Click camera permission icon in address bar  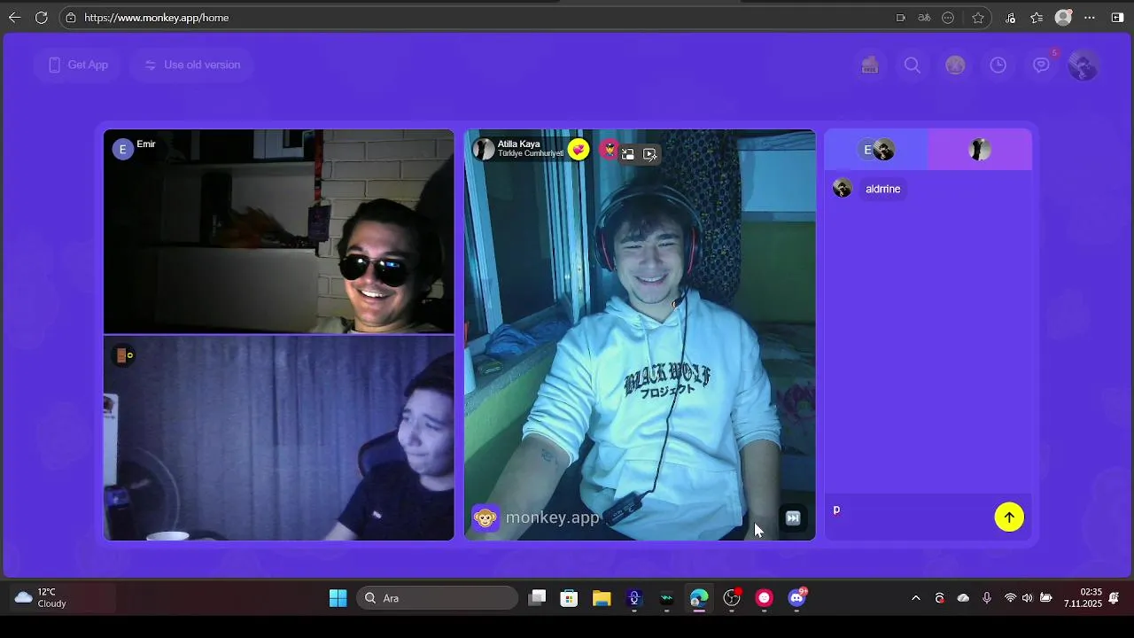901,18
